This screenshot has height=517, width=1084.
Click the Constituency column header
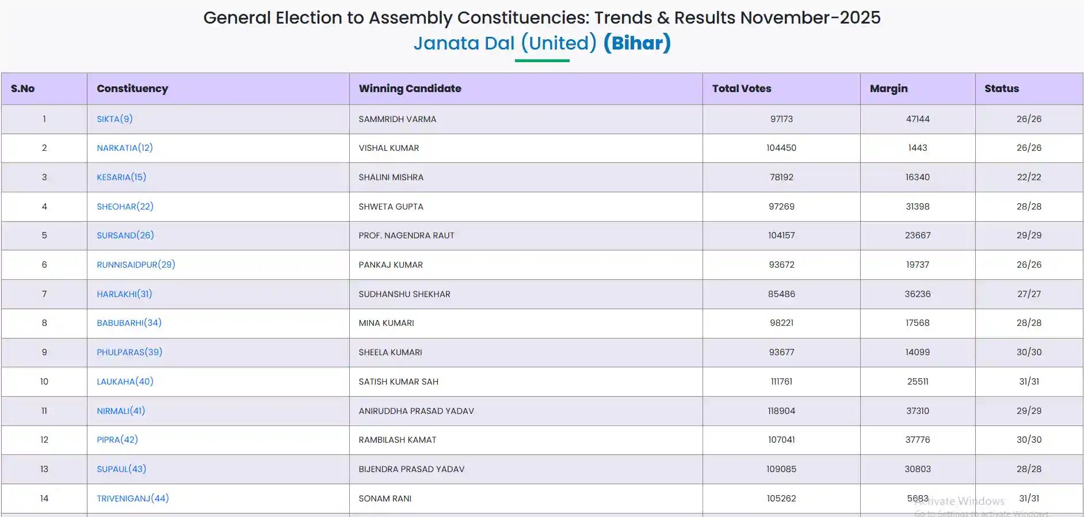(x=132, y=89)
